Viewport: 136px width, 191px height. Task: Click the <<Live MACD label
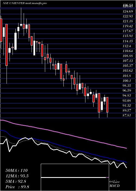click(x=115, y=184)
